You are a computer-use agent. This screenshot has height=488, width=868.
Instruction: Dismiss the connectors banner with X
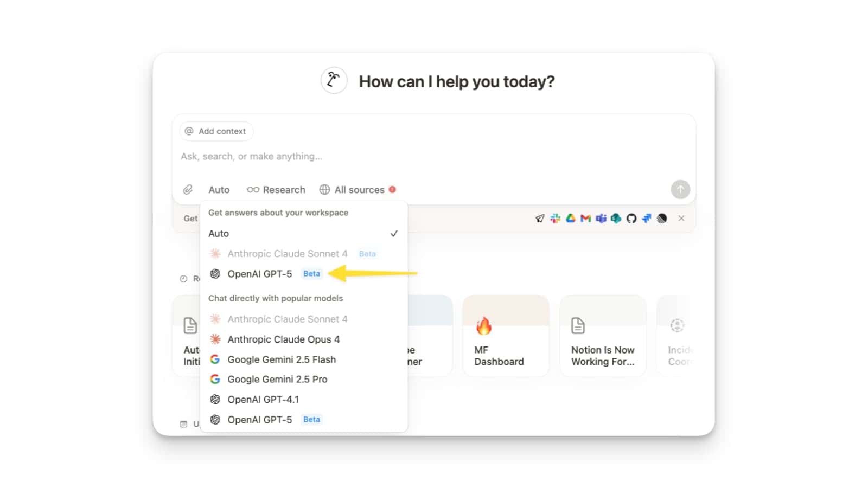pyautogui.click(x=681, y=218)
